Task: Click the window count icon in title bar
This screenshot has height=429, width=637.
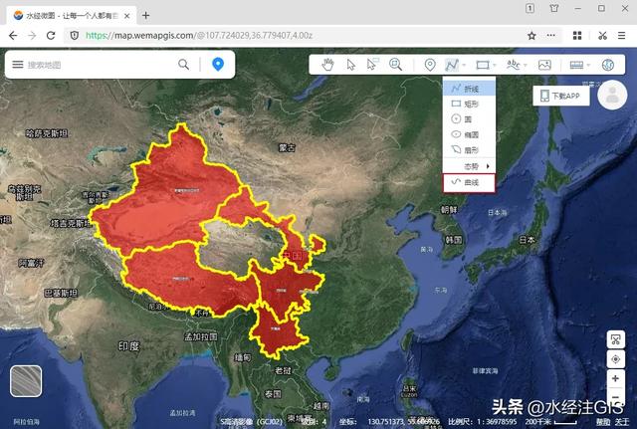Action: [530, 8]
